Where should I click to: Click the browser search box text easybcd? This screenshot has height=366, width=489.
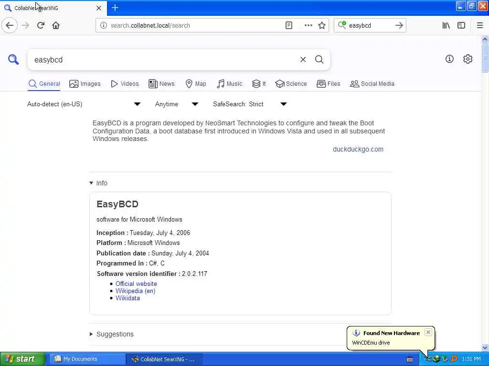tap(360, 26)
